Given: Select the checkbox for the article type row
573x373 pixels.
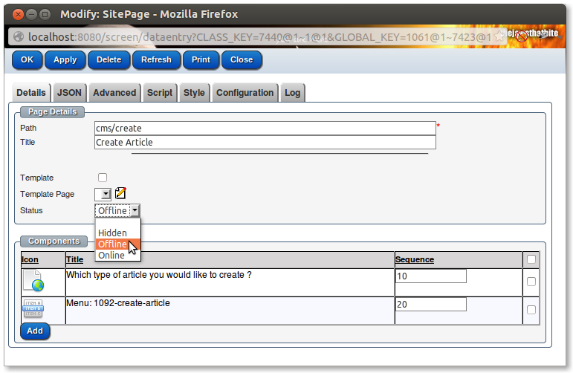Looking at the screenshot, I should click(x=531, y=282).
